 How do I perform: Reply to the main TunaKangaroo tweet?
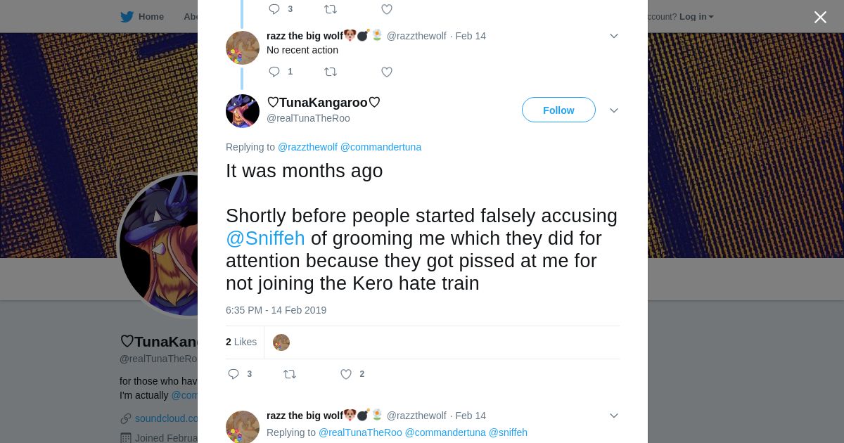pyautogui.click(x=234, y=374)
